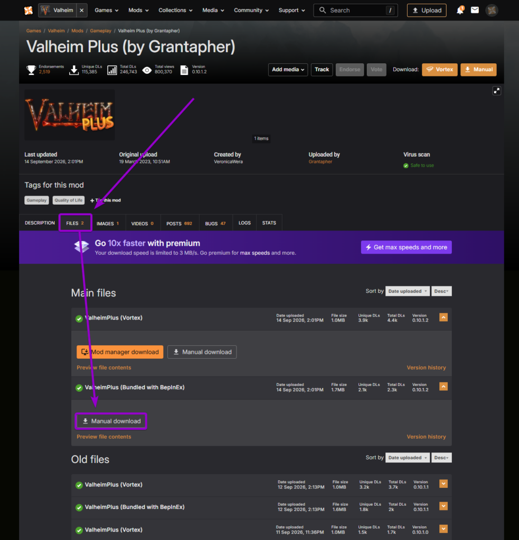Expand old ValheimPlus (Vortex) version 0.10.1.1 row
The image size is (519, 540).
click(x=443, y=484)
